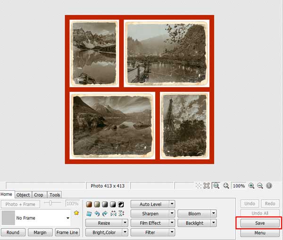Click the yellow star favorite frame icon
Screen dimensions: 283x240
tap(76, 213)
